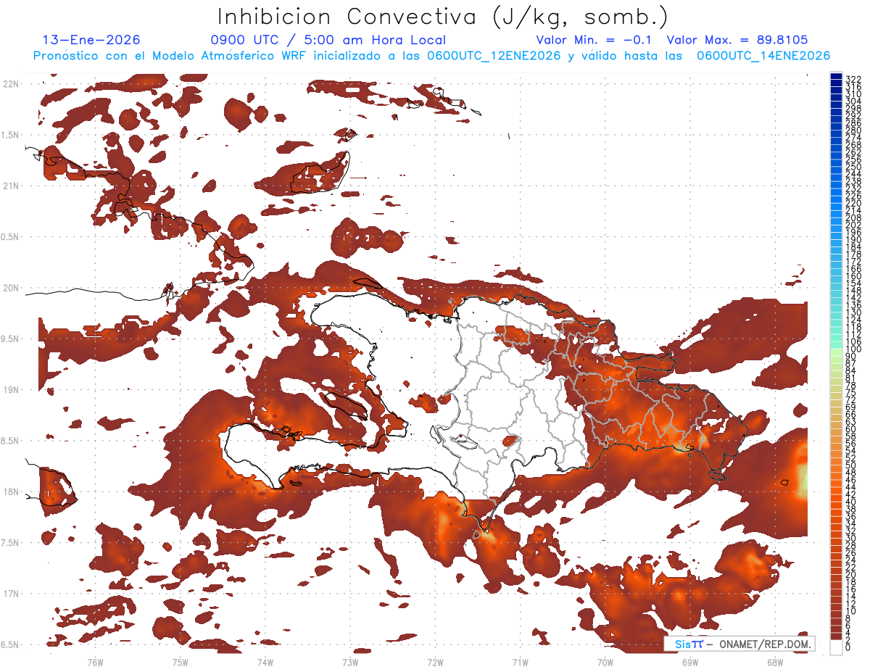Click the "17N" latitude label
This screenshot has width=870, height=672.
(x=10, y=593)
